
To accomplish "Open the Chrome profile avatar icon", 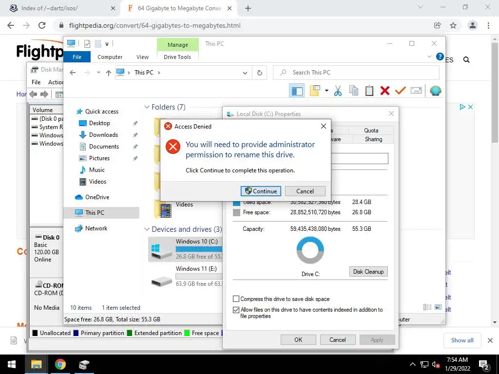I will point(473,25).
